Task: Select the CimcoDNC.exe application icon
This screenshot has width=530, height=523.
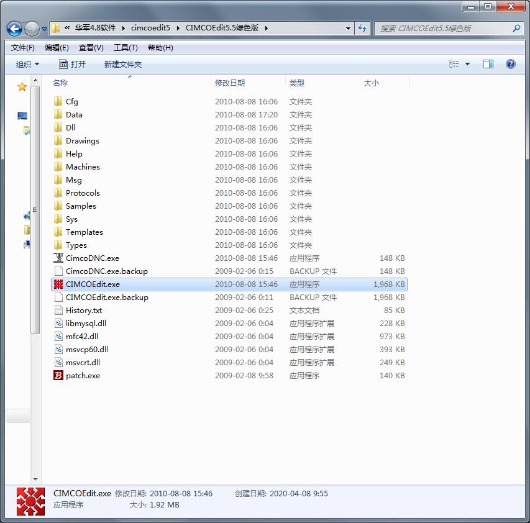Action: (x=58, y=258)
